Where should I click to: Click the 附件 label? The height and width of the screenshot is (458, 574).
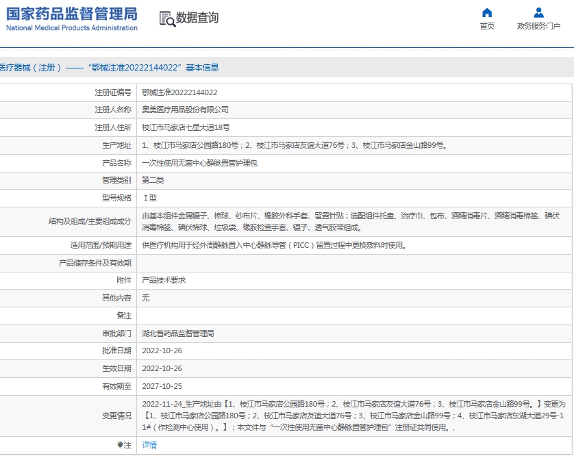click(124, 280)
